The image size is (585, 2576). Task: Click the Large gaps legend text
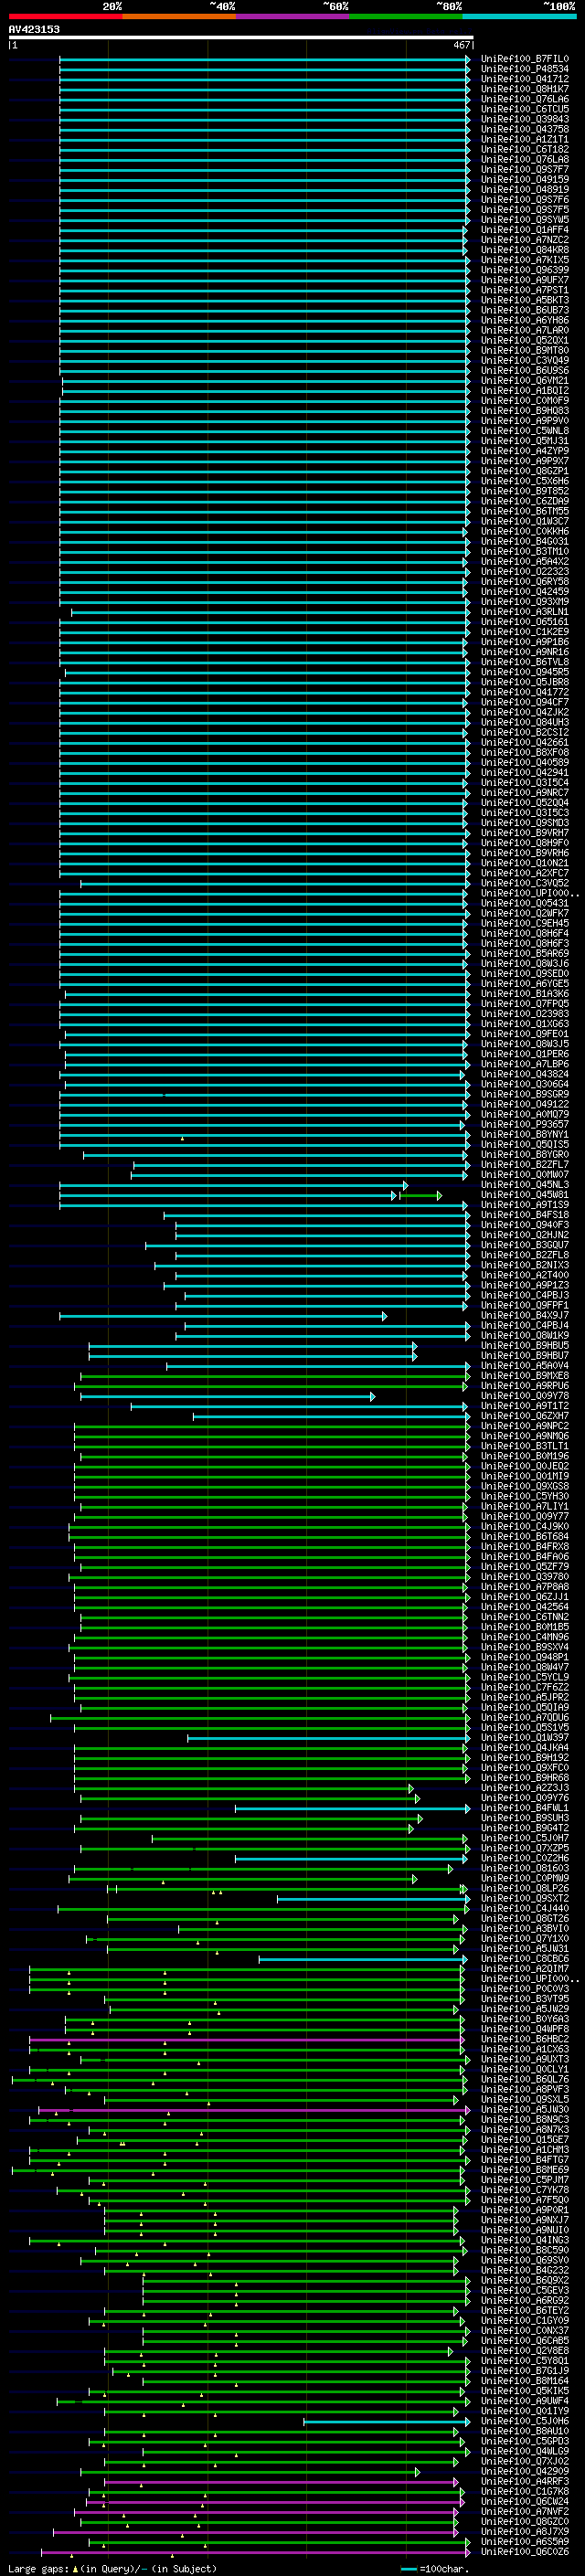(112, 2569)
